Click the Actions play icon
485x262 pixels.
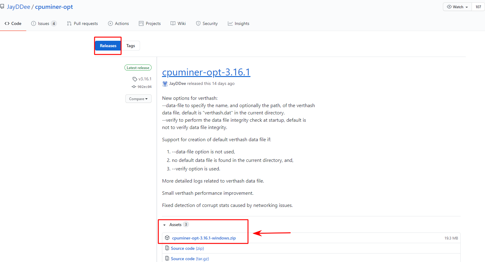(110, 23)
